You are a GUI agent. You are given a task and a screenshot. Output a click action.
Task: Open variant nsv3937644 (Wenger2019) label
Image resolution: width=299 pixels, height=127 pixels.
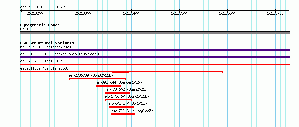(119, 82)
